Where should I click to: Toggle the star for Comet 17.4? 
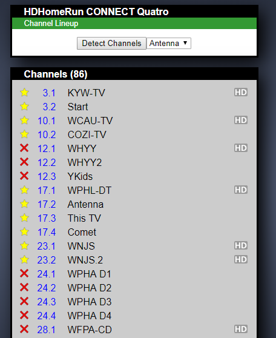click(24, 232)
